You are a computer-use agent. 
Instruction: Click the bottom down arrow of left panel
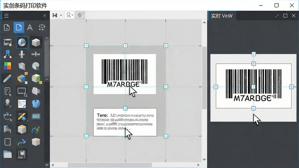pos(47,165)
